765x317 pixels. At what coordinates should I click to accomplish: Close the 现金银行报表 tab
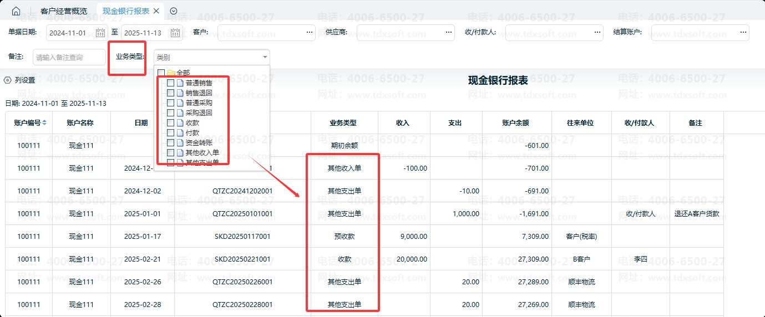tap(156, 11)
